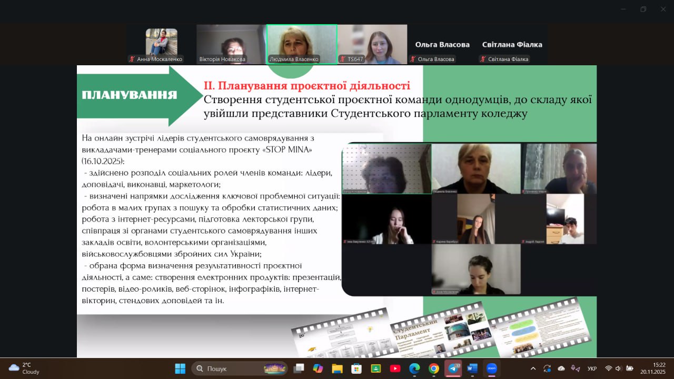Open Task View on the taskbar
This screenshot has height=379, width=674.
click(299, 368)
